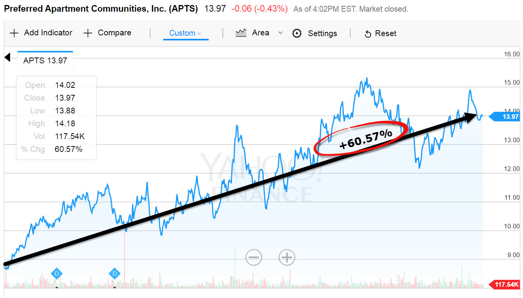The height and width of the screenshot is (298, 523).
Task: Open the Area chart type dropdown
Action: click(x=259, y=33)
